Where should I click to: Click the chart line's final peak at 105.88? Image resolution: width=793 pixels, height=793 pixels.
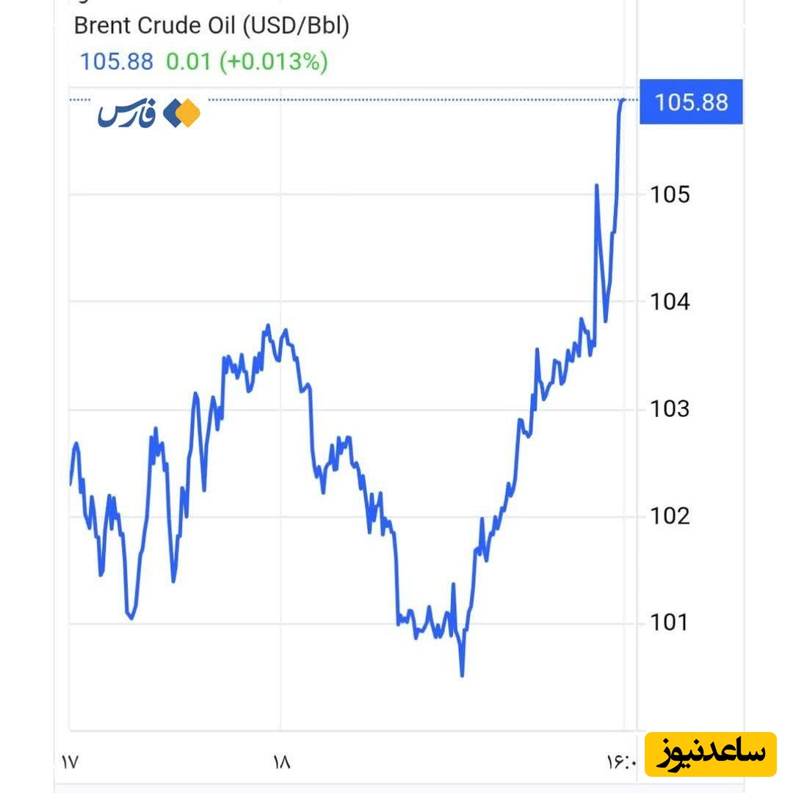pyautogui.click(x=623, y=99)
